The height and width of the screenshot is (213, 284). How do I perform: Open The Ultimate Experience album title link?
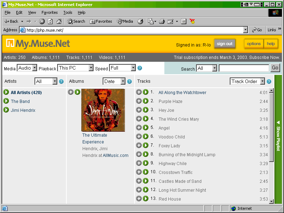pyautogui.click(x=95, y=138)
